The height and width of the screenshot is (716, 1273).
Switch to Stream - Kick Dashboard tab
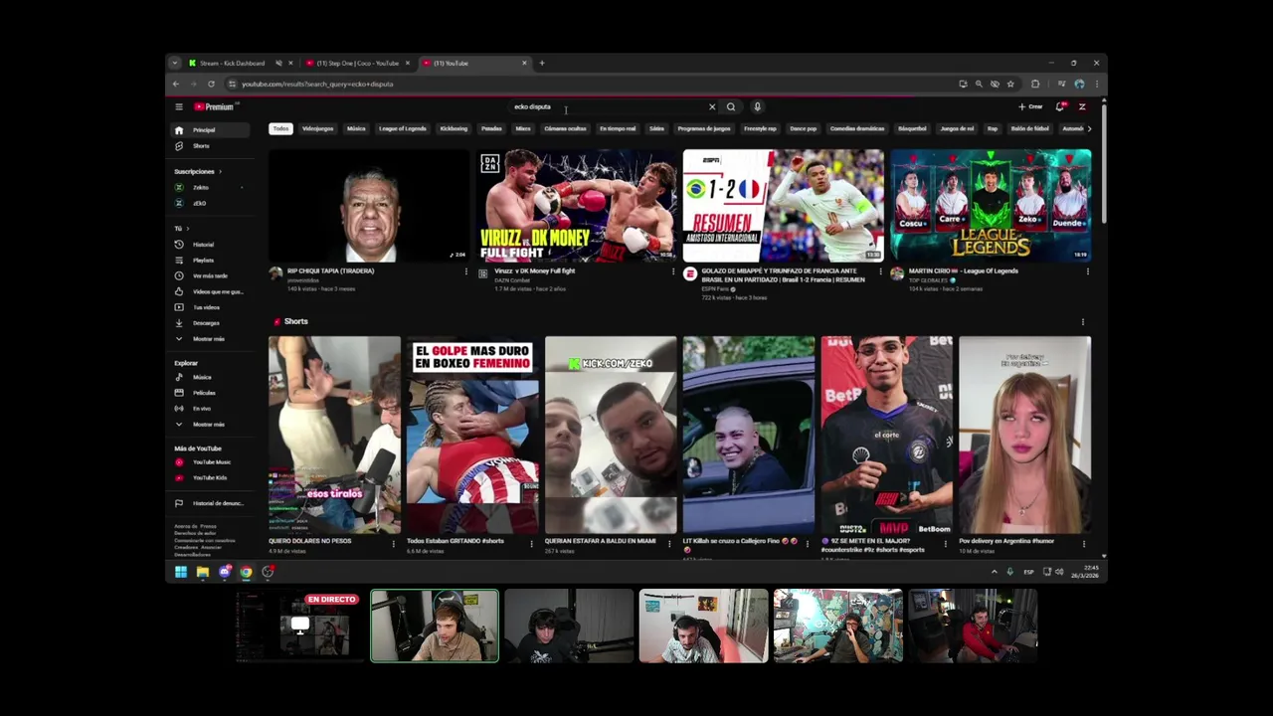coord(232,63)
